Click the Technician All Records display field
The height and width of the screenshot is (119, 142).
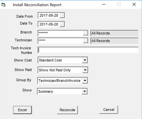pos(114,41)
